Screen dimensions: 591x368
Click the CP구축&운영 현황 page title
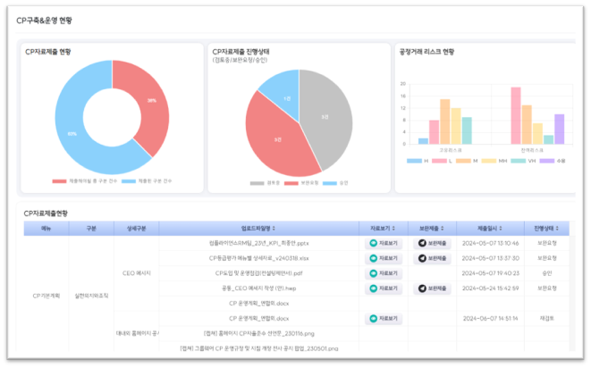click(x=44, y=21)
